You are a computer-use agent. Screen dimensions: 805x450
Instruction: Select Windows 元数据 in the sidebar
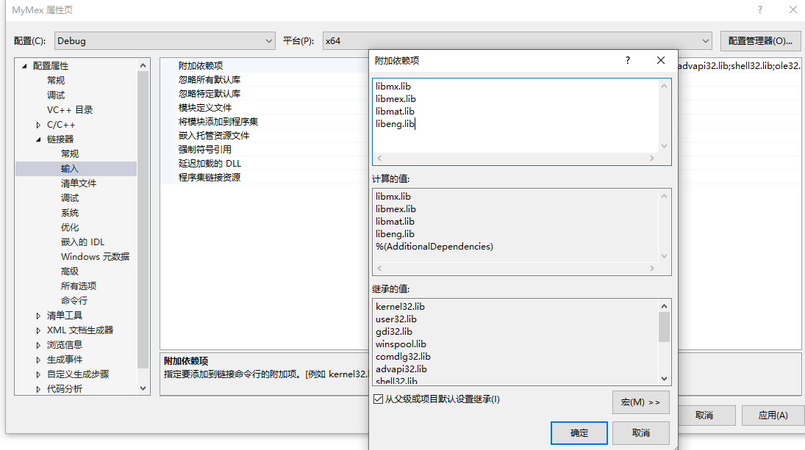click(96, 256)
